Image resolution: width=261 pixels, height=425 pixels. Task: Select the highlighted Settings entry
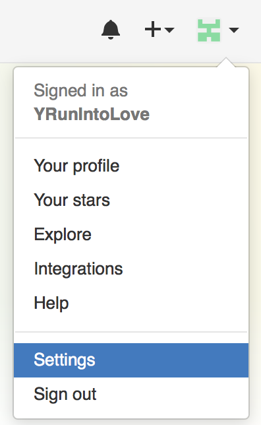click(131, 360)
